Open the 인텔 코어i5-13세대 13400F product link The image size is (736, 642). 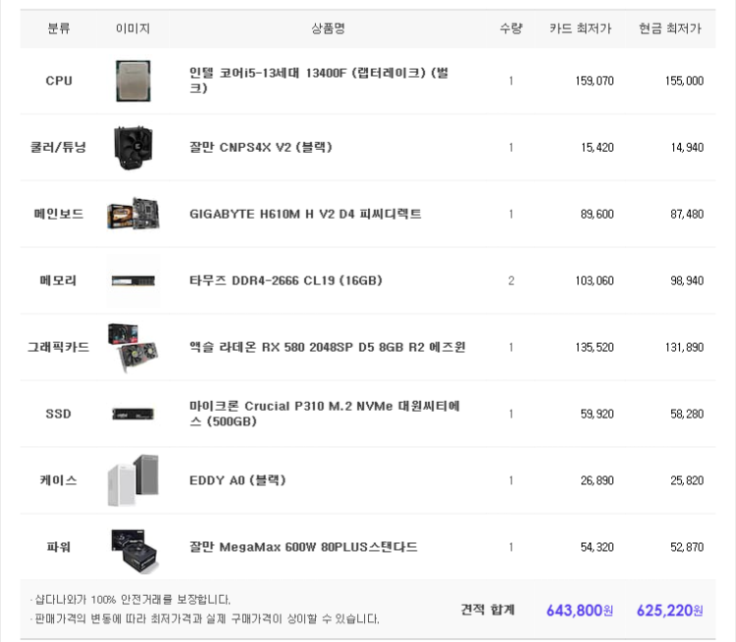319,80
